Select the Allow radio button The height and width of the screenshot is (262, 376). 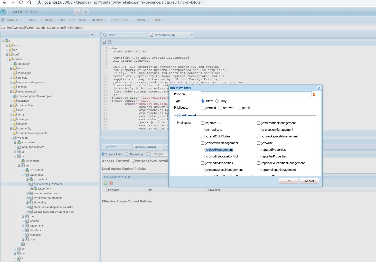203,101
